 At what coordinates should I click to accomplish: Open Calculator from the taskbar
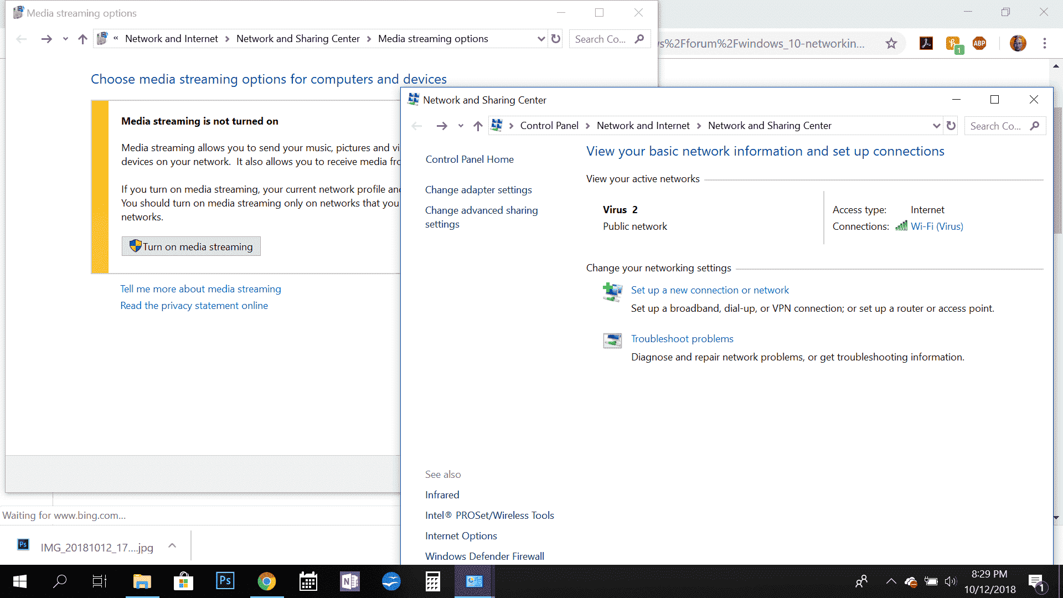[432, 581]
